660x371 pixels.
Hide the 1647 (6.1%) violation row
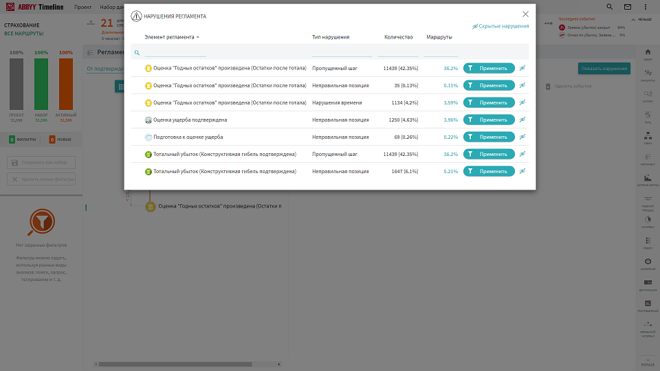[522, 171]
